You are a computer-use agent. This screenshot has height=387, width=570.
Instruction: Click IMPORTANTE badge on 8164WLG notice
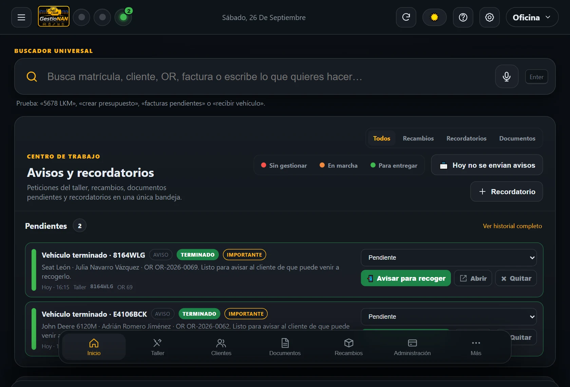pyautogui.click(x=244, y=255)
